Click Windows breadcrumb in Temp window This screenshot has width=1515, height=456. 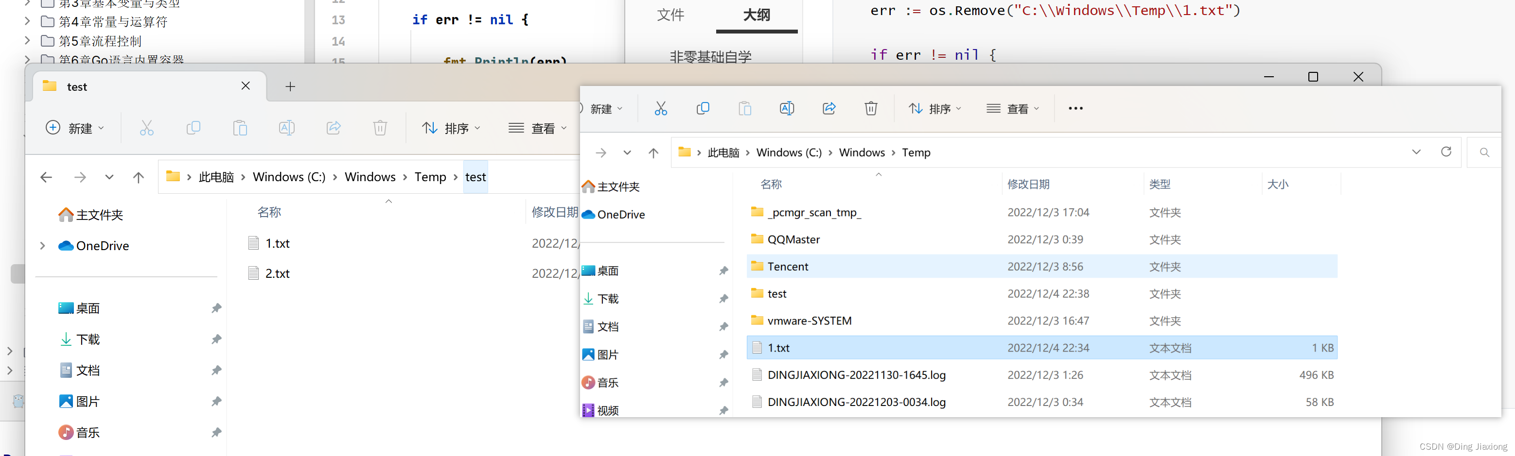pos(862,153)
